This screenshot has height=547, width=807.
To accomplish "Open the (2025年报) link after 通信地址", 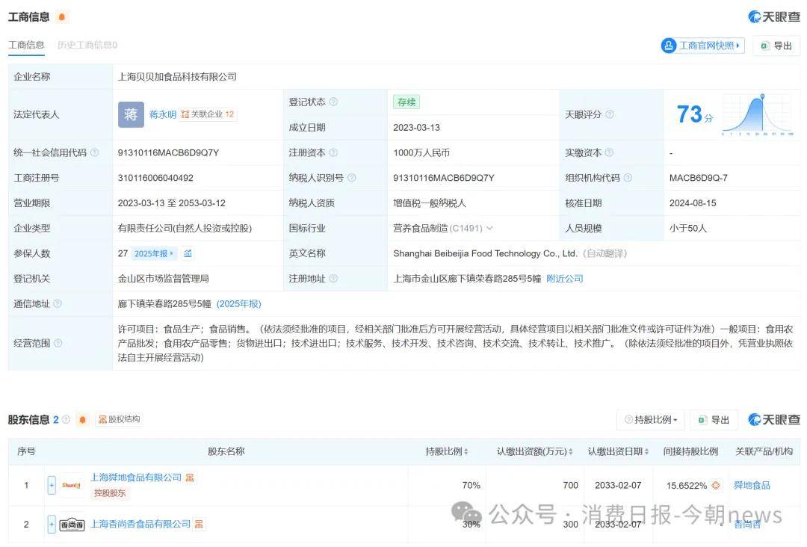I will (239, 303).
